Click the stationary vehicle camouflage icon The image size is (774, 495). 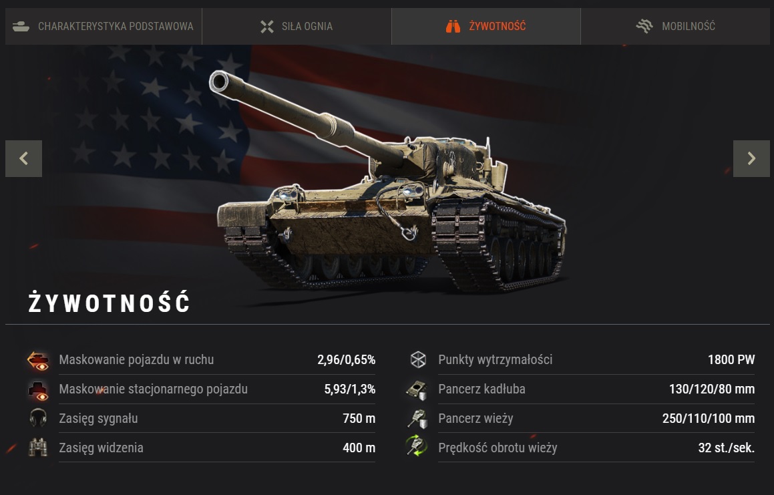click(x=38, y=389)
